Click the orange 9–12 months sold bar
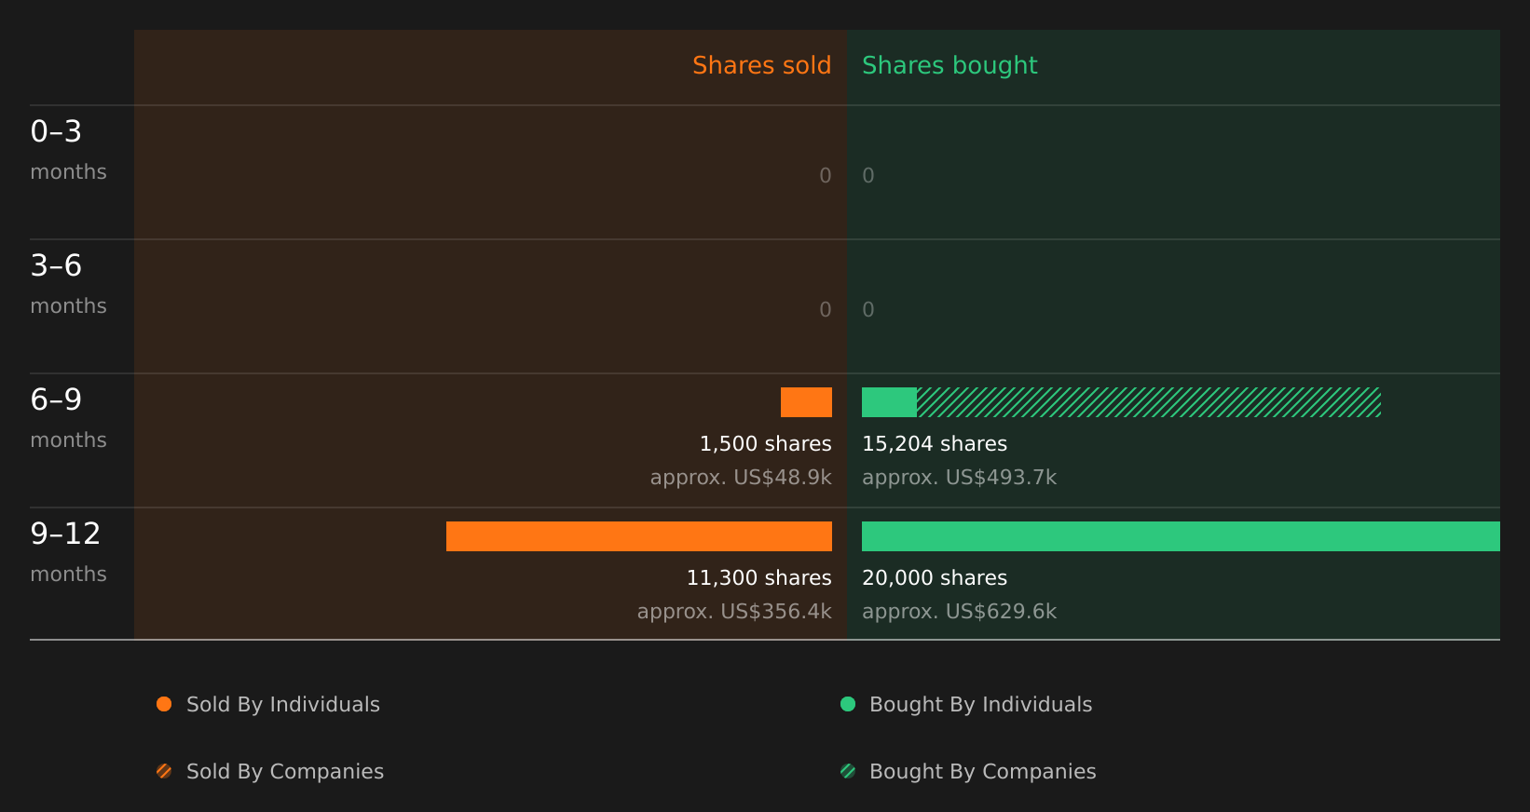The width and height of the screenshot is (1530, 812). pyautogui.click(x=639, y=536)
